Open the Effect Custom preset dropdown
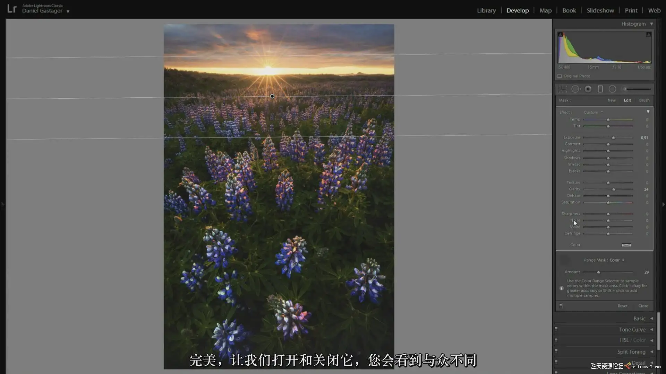 (x=593, y=113)
